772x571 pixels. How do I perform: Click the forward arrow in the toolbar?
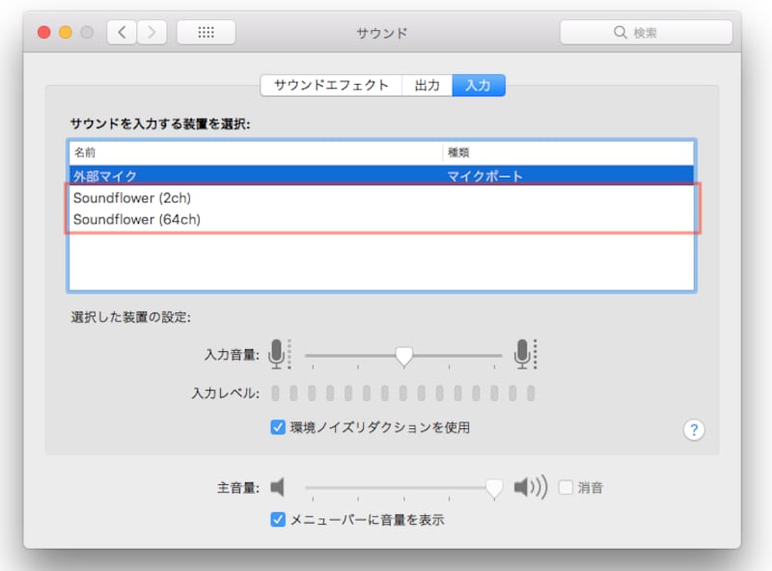click(152, 32)
